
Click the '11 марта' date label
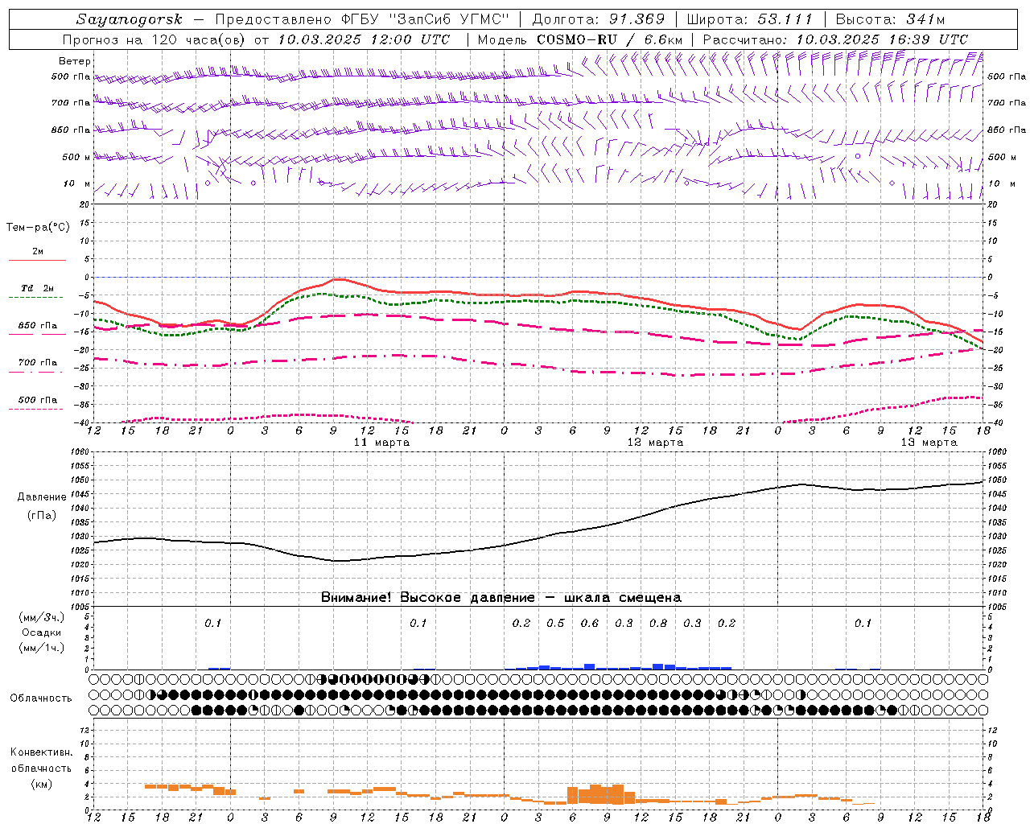pos(381,443)
